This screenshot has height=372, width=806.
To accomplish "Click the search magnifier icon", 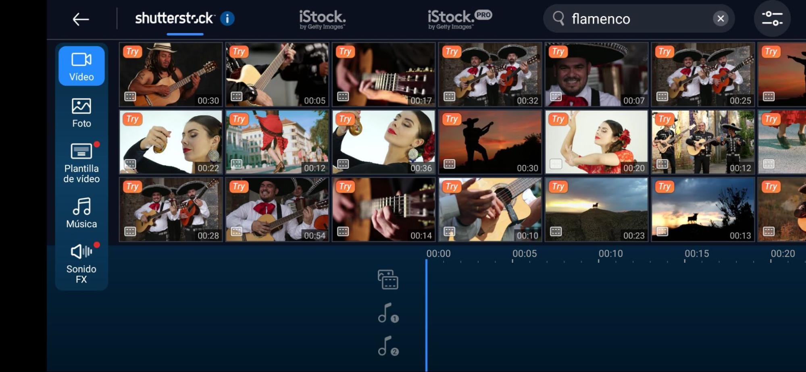I will (x=558, y=18).
